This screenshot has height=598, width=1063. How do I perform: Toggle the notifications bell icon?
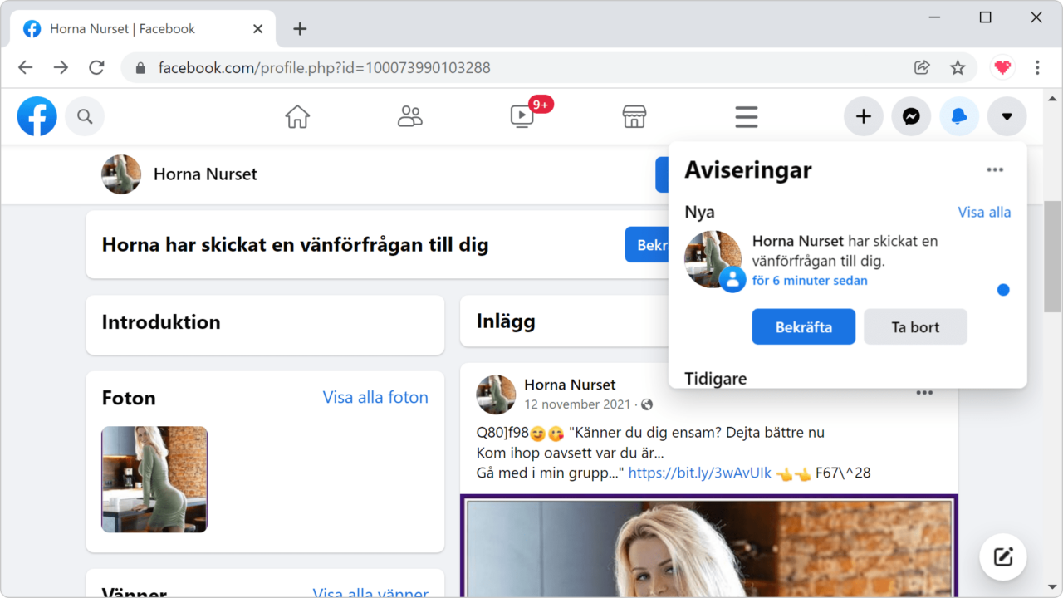959,117
